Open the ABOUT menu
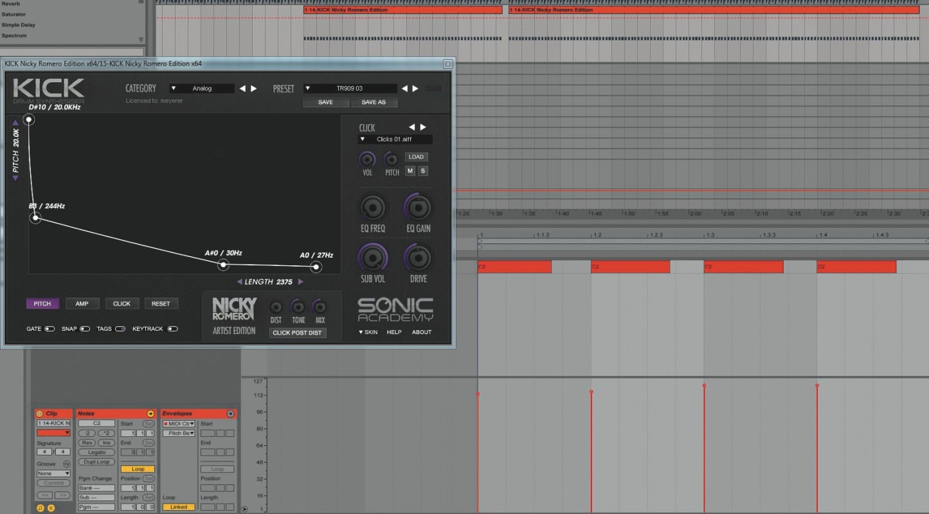929x514 pixels. pyautogui.click(x=422, y=332)
